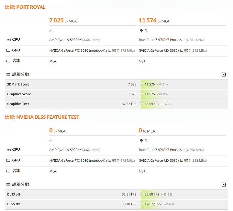Image resolution: width=233 pixels, height=211 pixels.
Task: Click the 比較: PORT ROYAL heading
Action: 25,7
